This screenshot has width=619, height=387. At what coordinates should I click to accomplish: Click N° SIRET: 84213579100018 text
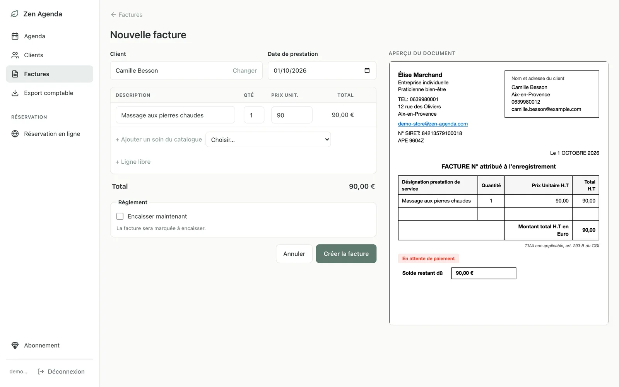[430, 133]
